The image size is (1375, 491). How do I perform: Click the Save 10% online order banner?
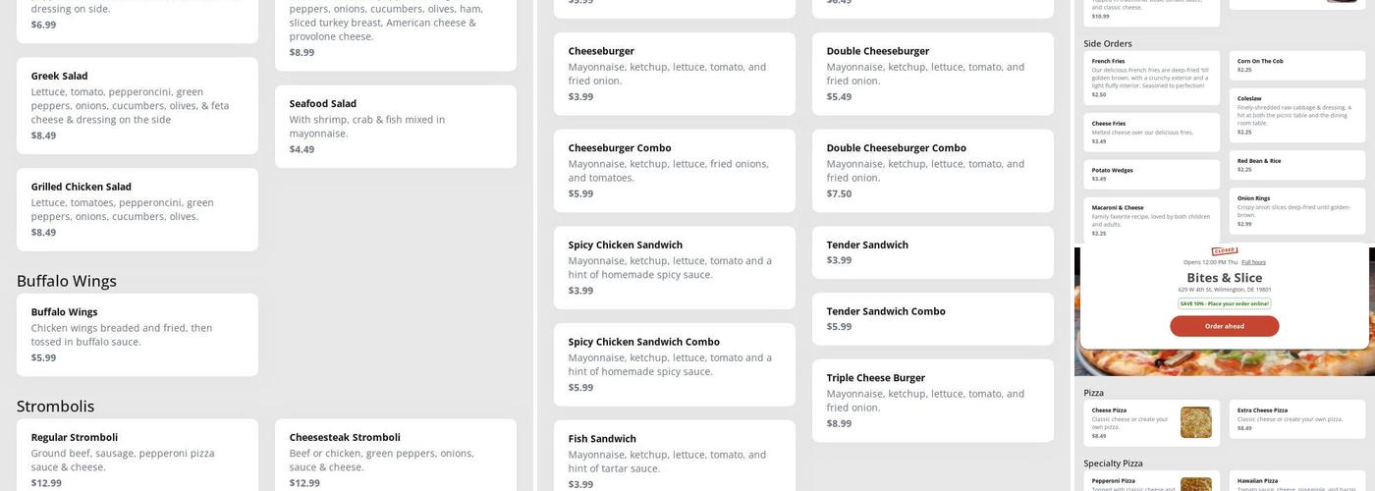(1224, 303)
